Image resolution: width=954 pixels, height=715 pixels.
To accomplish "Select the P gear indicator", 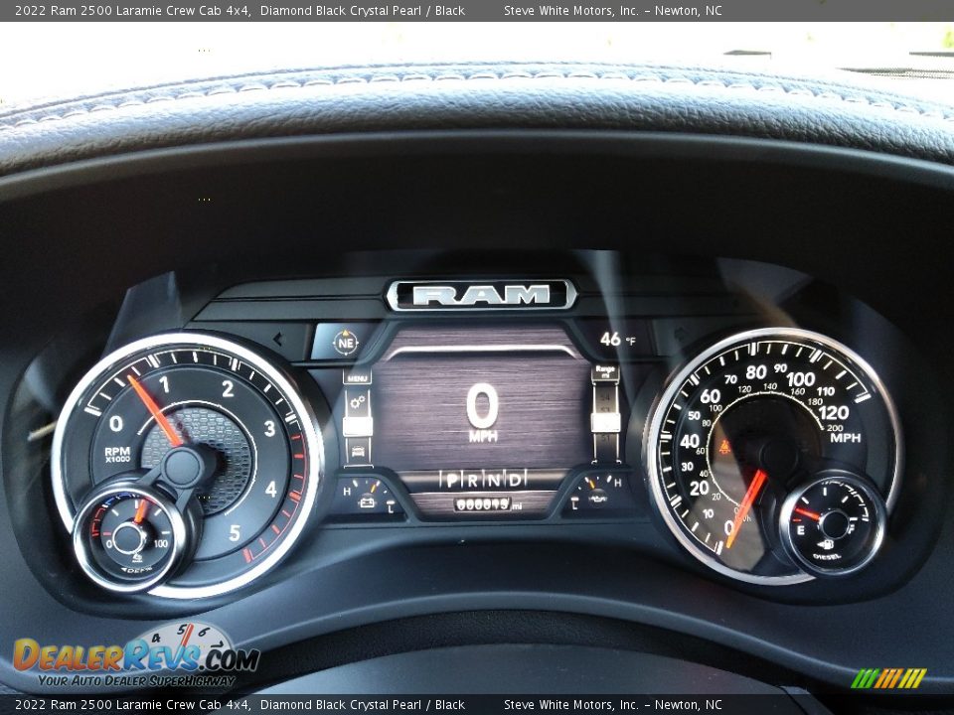I will coord(451,481).
